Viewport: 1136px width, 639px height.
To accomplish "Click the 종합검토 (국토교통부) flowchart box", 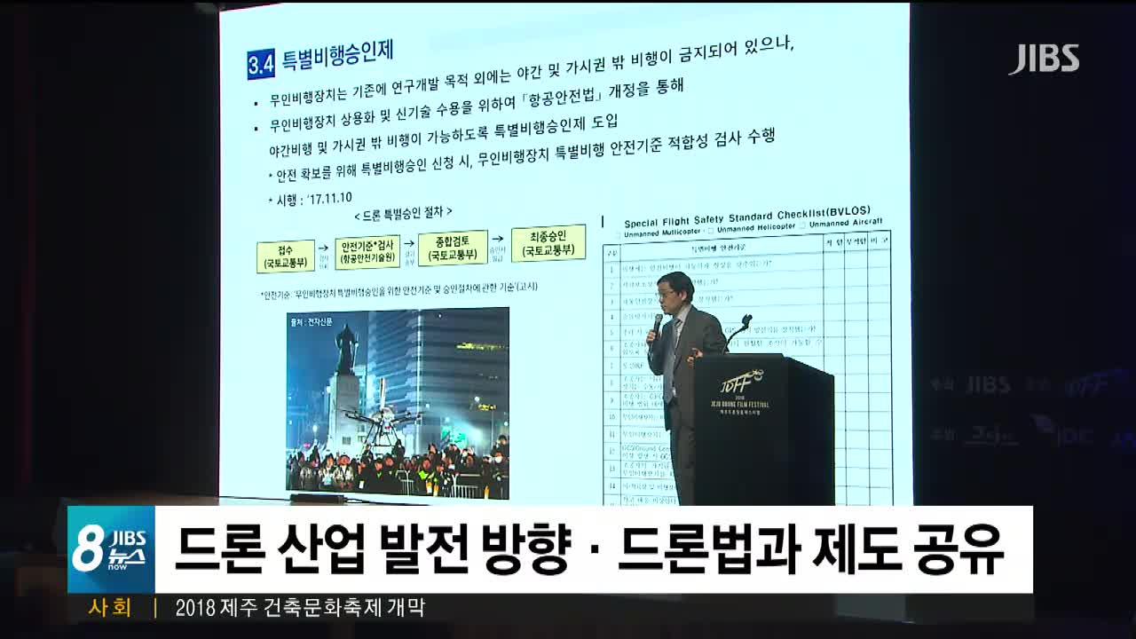I will [454, 248].
